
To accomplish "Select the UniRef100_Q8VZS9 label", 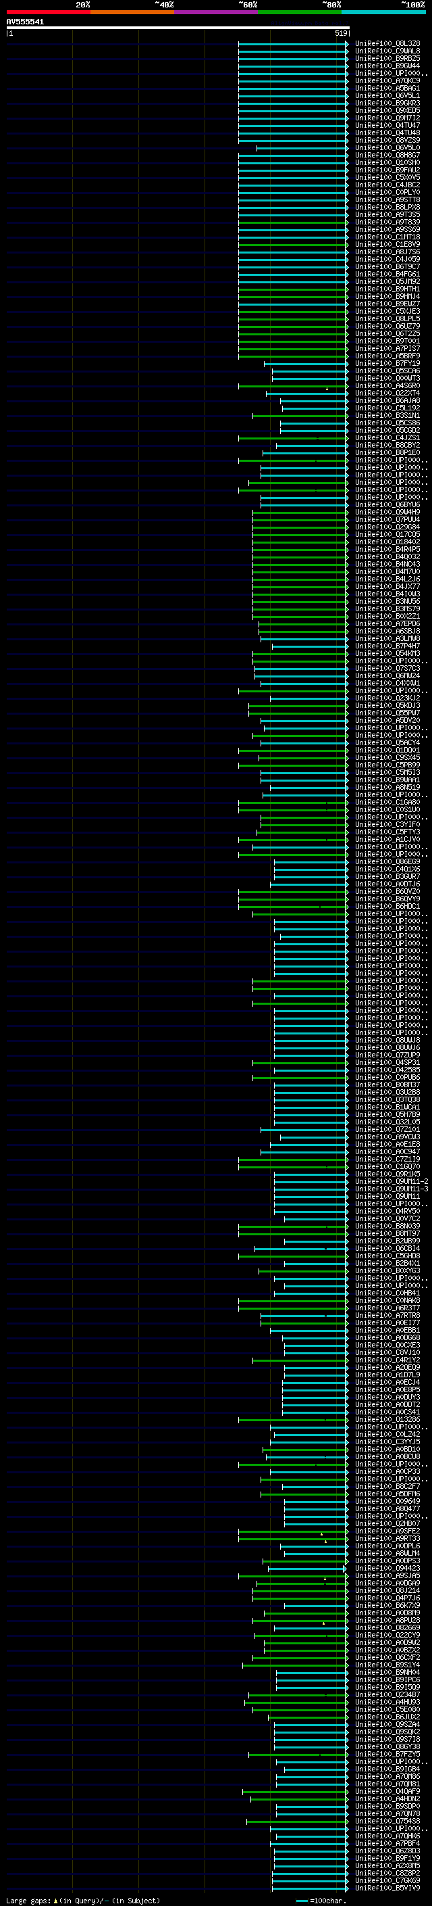I will (387, 140).
